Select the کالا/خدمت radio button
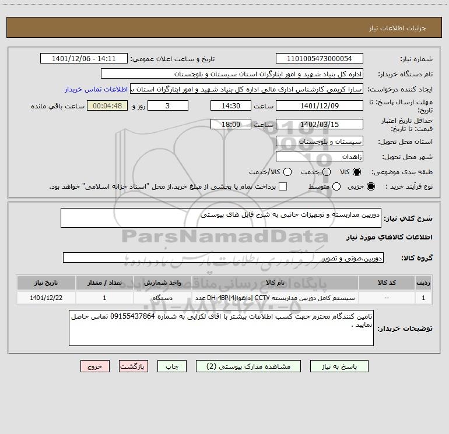 pos(287,172)
